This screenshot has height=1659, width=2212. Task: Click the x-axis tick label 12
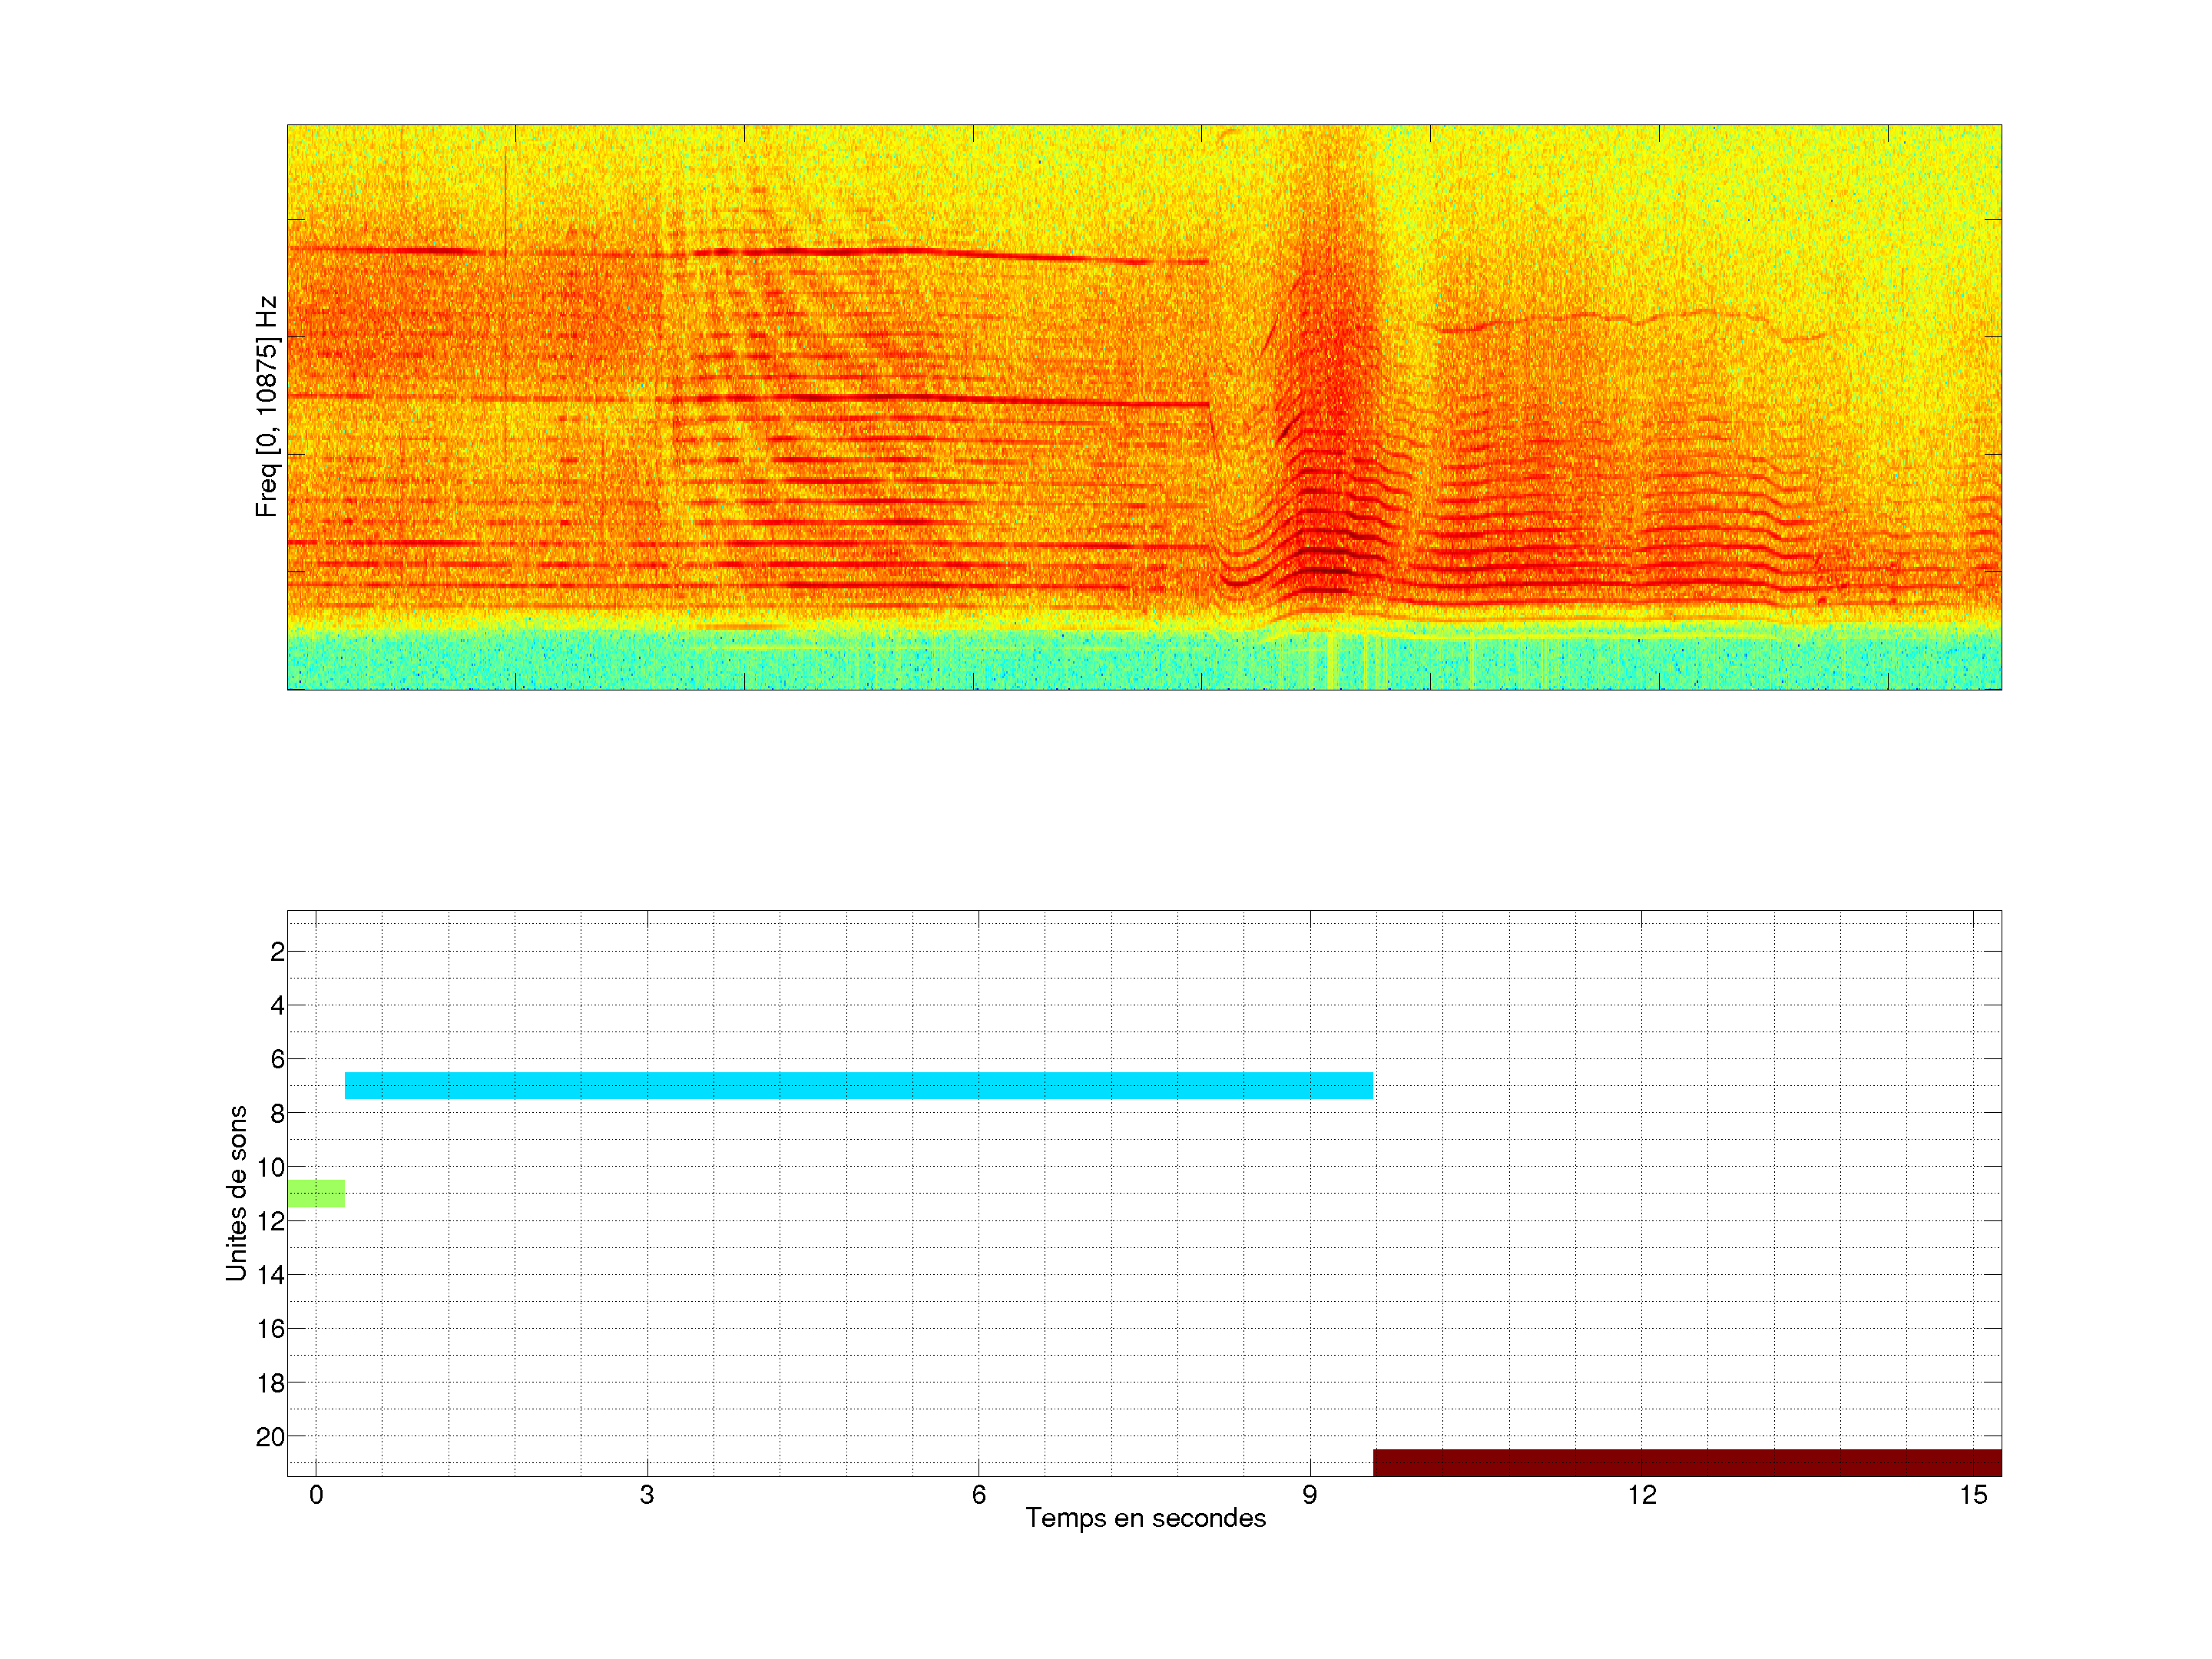[x=1641, y=1495]
